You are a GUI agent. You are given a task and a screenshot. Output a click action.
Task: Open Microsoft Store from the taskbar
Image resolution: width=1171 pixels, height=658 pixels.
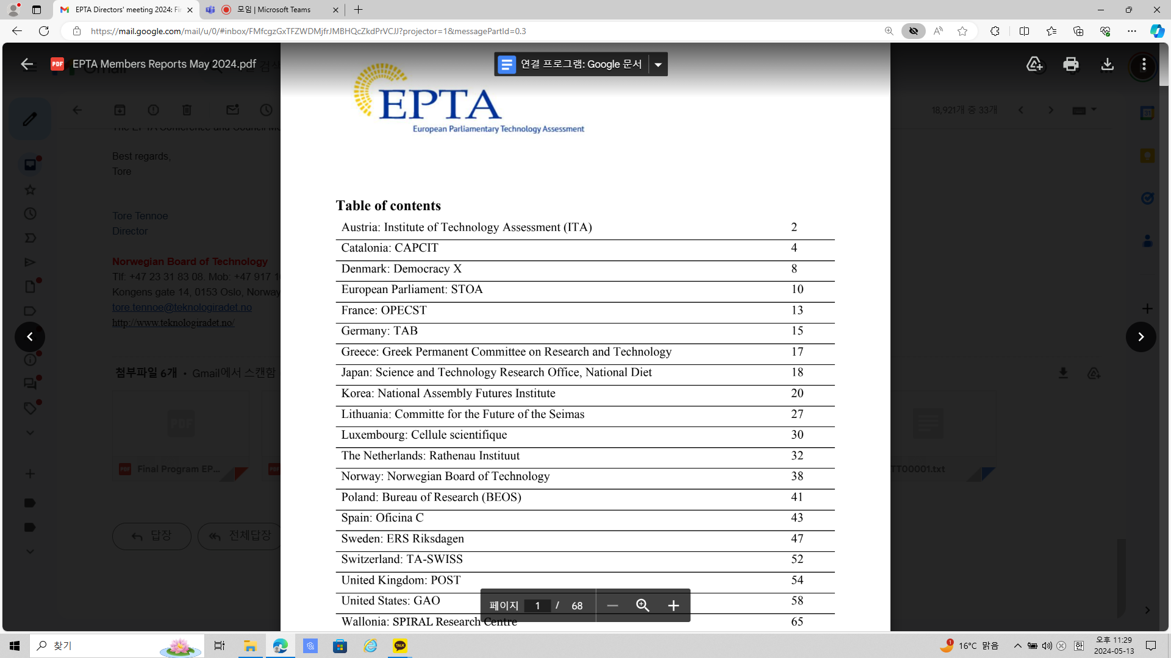click(340, 646)
